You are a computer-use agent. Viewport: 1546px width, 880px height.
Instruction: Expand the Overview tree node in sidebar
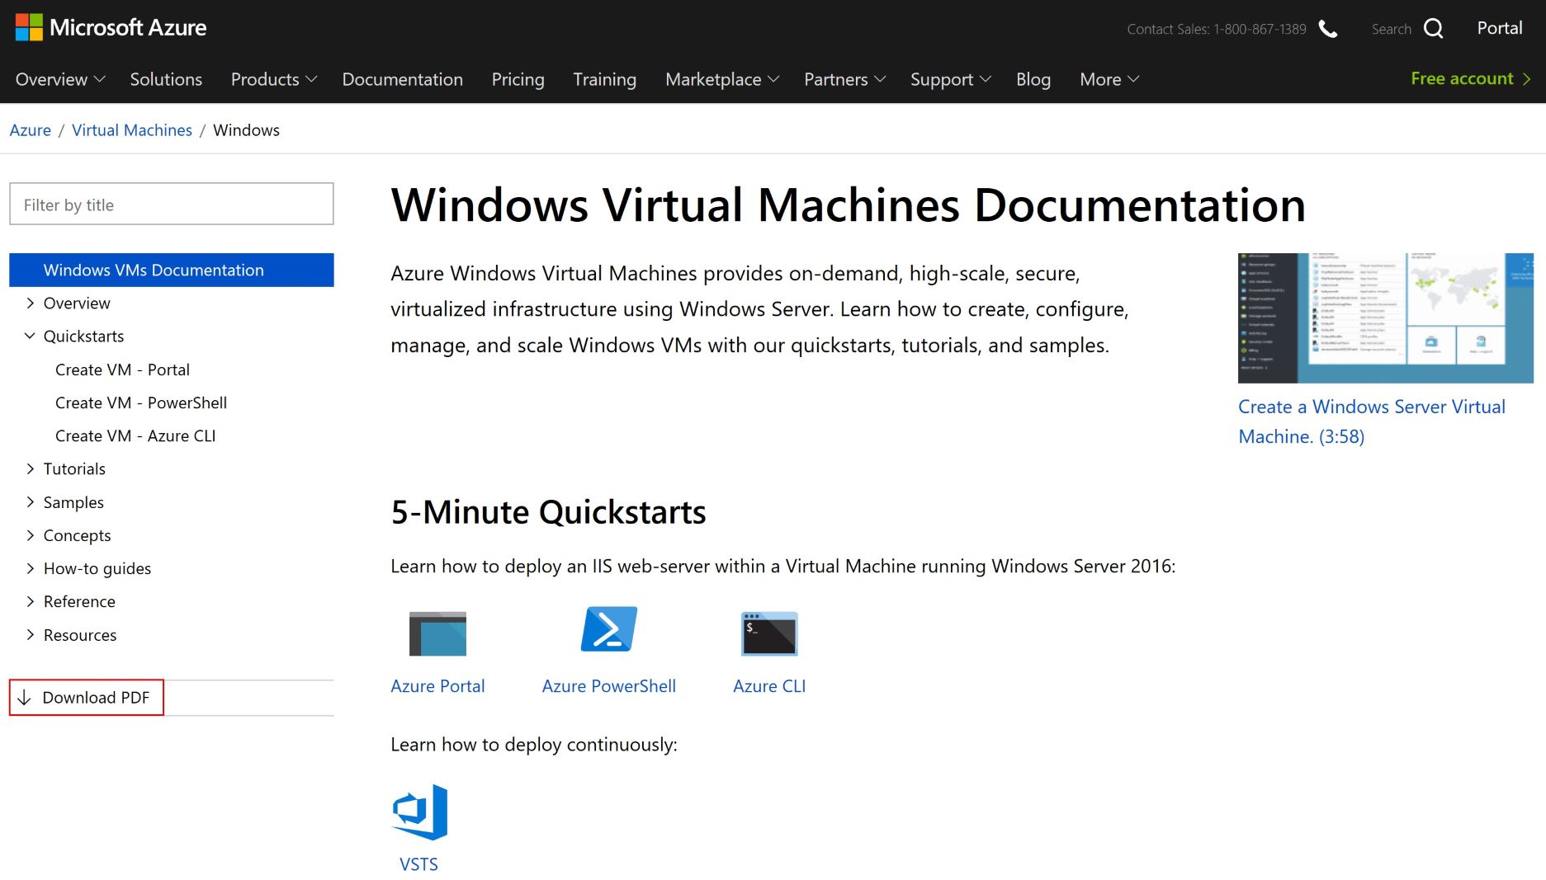[x=30, y=304]
